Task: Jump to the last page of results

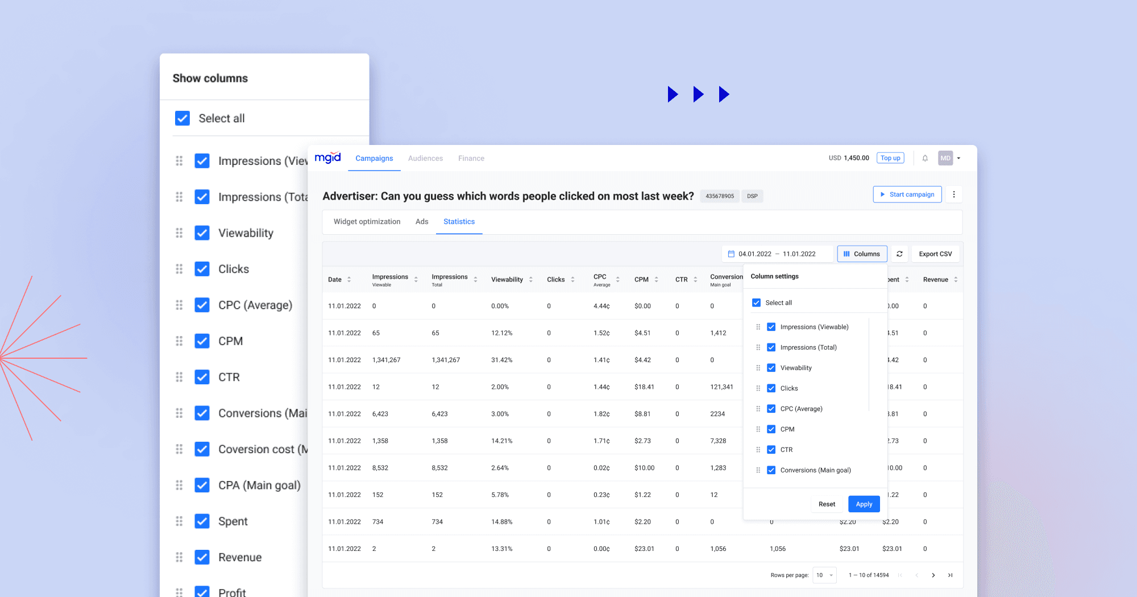Action: pyautogui.click(x=950, y=575)
